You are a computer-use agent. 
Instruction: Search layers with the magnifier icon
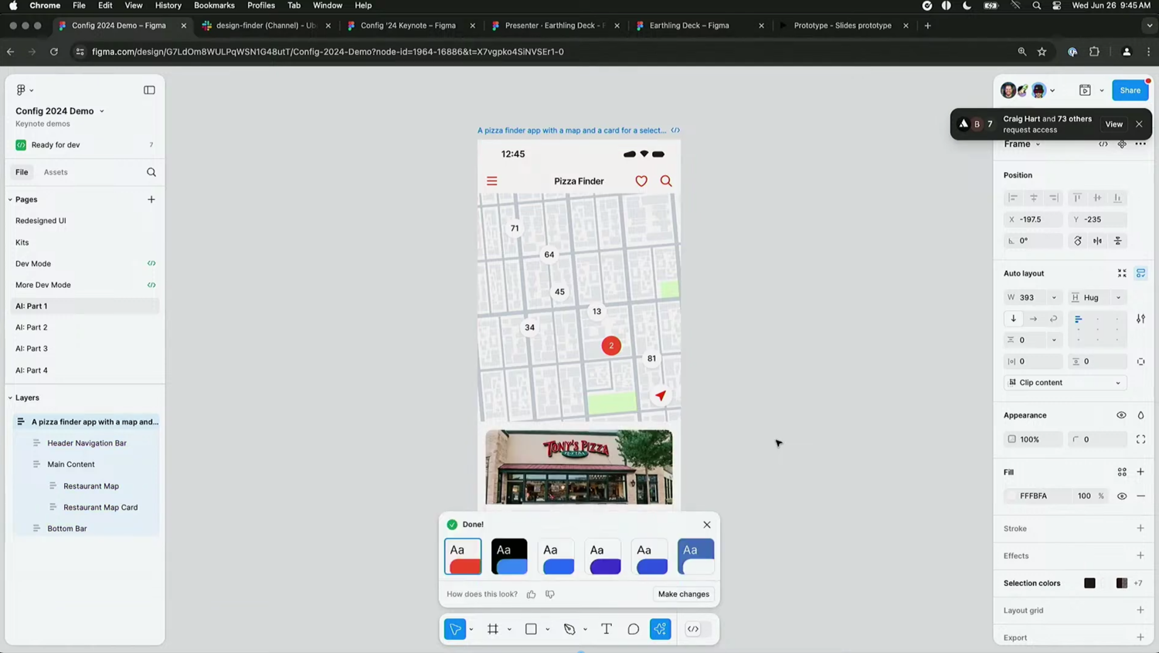click(151, 172)
